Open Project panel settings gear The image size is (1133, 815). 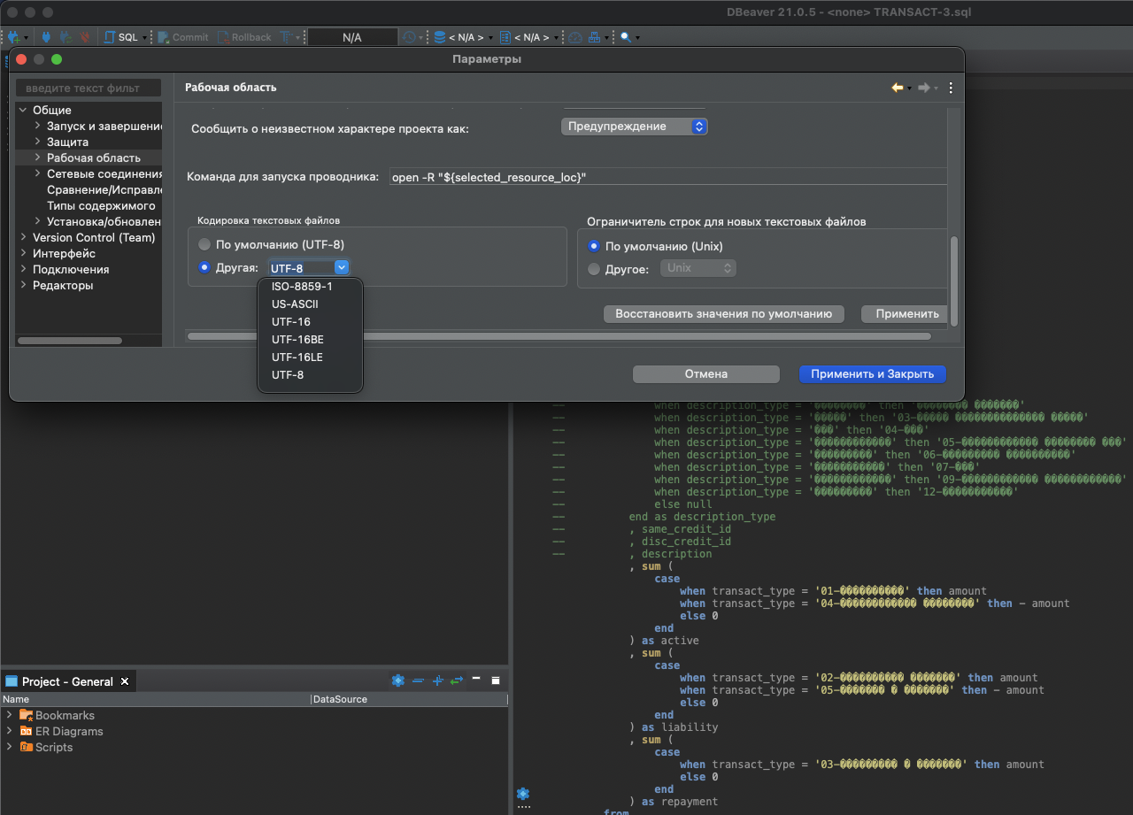(397, 680)
